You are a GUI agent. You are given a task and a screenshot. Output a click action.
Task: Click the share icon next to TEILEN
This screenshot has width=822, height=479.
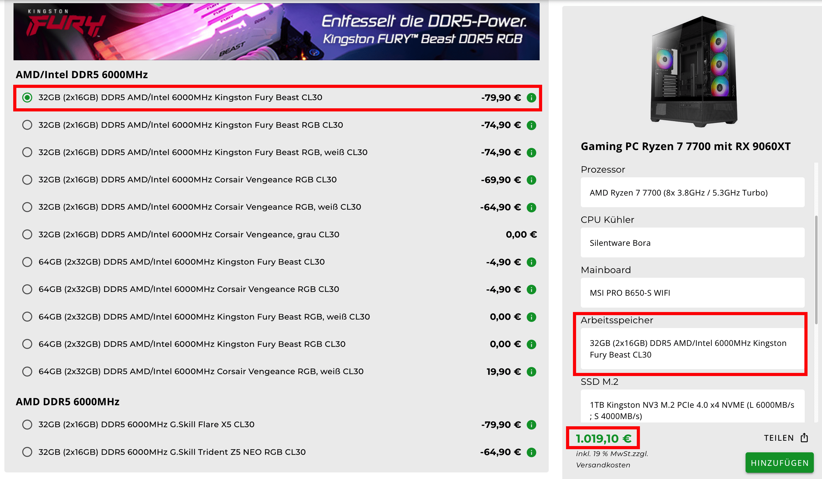point(804,438)
